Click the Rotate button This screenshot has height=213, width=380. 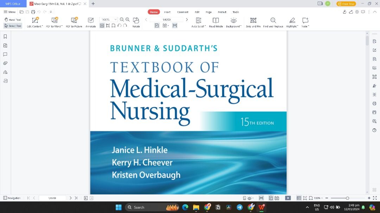pos(136,22)
